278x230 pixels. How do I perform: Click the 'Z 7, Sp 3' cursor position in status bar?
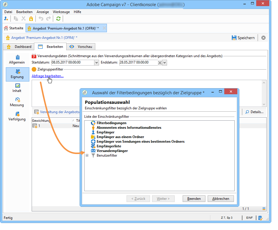[x=227, y=218]
